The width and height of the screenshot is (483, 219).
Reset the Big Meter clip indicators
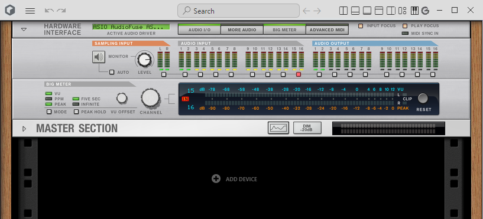(x=423, y=99)
